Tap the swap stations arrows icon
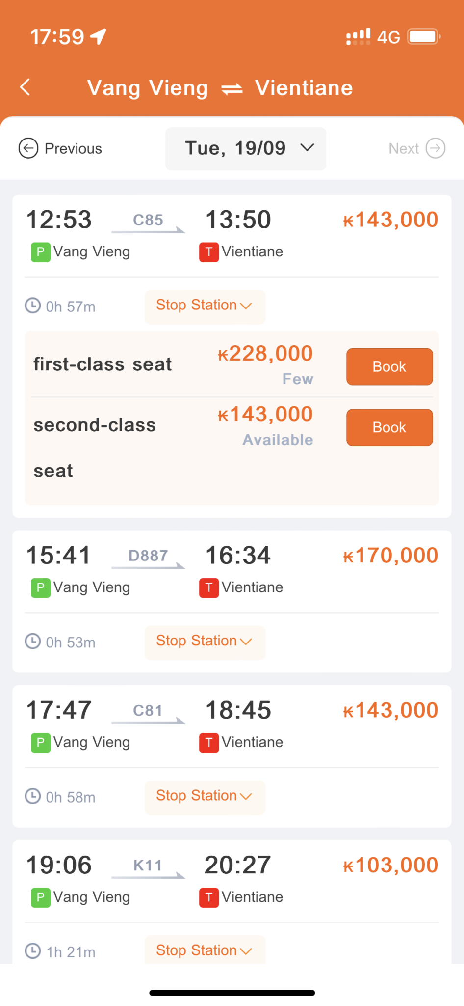Viewport: 464px width, 1006px height. tap(232, 89)
